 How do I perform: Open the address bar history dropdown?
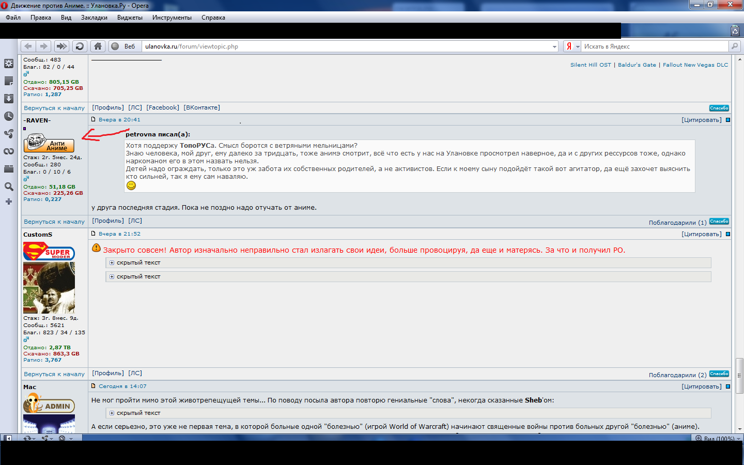coord(555,47)
